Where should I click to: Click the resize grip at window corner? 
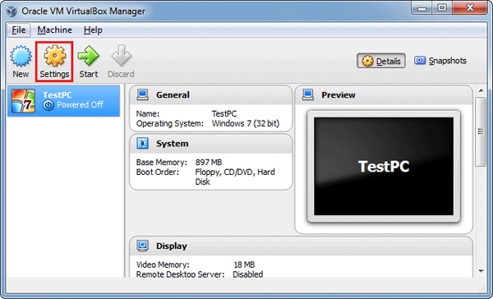[482, 288]
